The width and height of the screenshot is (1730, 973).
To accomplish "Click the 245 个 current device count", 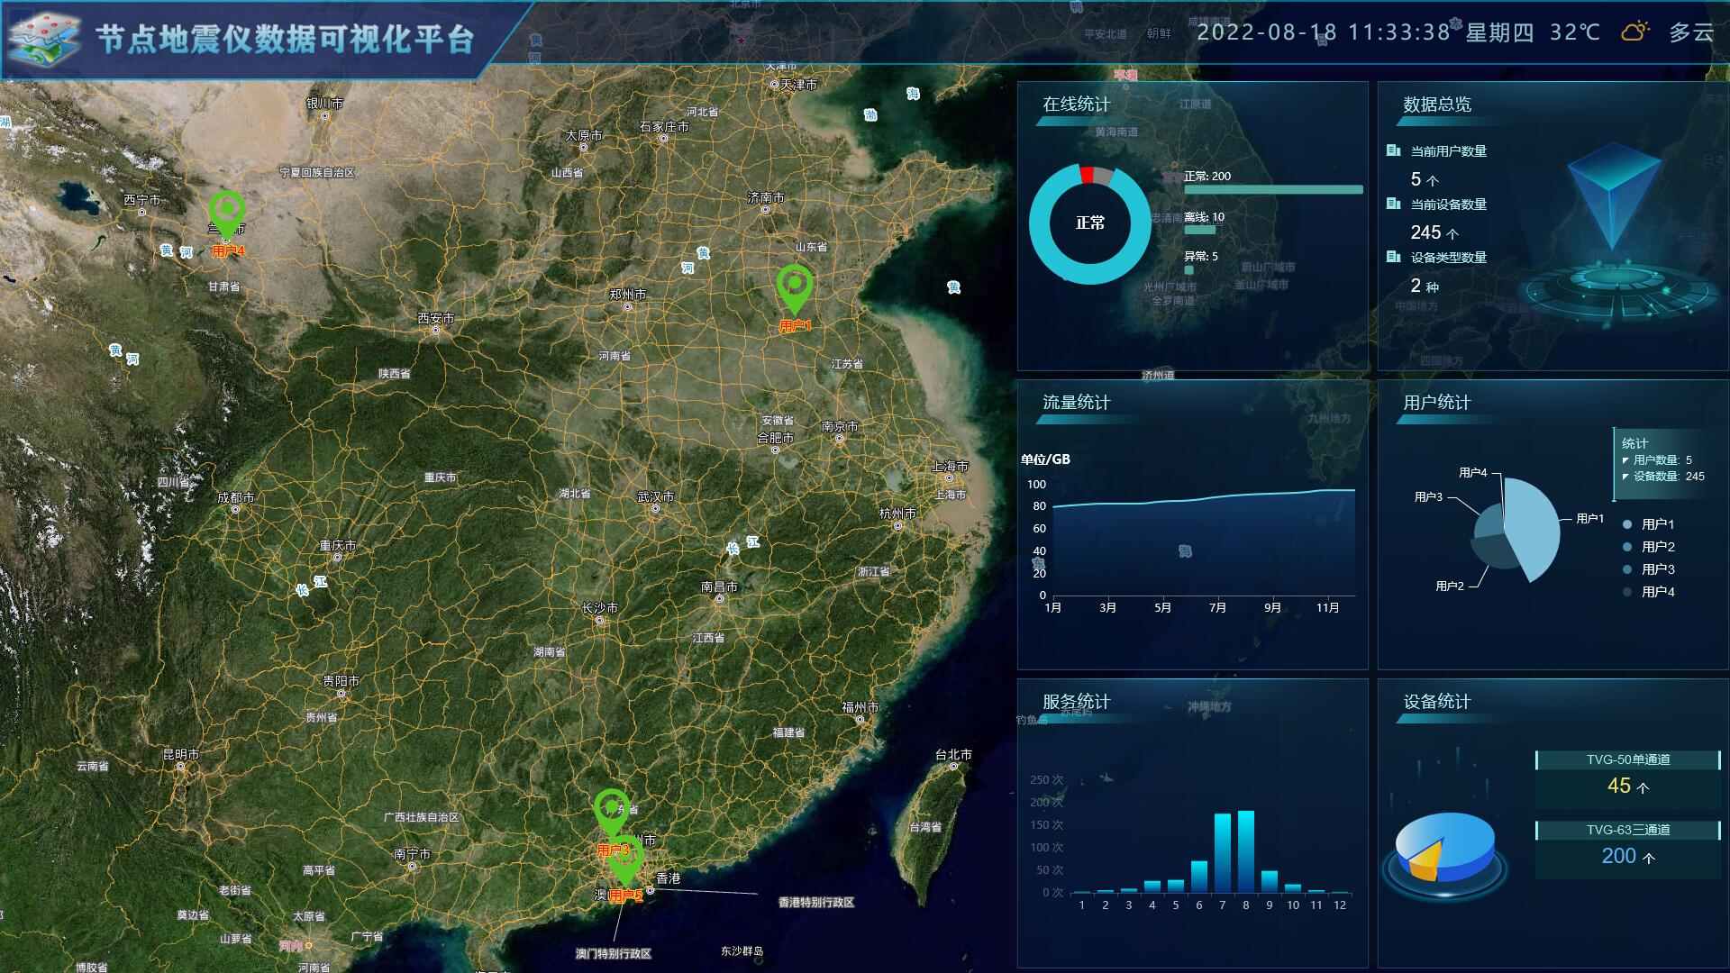I will click(1434, 232).
